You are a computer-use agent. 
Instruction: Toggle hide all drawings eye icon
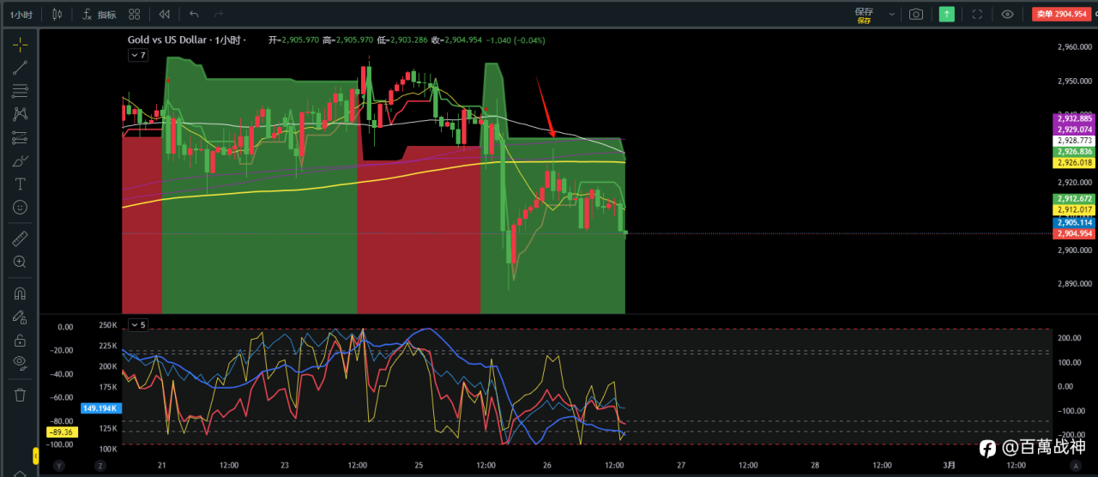tap(20, 362)
